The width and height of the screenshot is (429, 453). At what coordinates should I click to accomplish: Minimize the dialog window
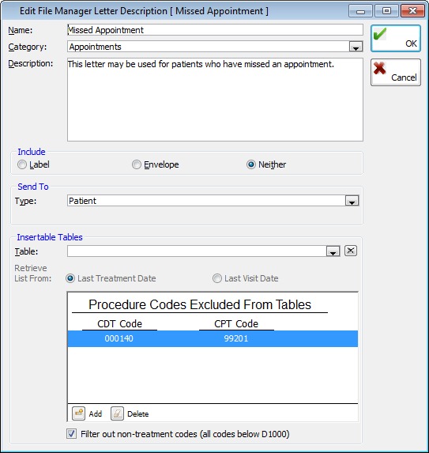(x=360, y=11)
